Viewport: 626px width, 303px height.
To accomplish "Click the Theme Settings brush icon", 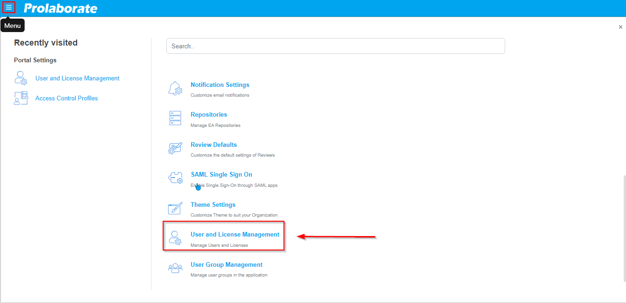I will click(175, 208).
